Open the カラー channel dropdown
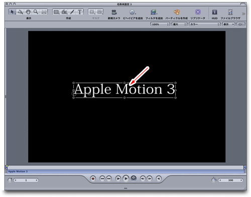 [x=204, y=24]
